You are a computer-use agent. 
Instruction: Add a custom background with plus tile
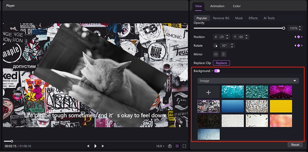(x=209, y=92)
